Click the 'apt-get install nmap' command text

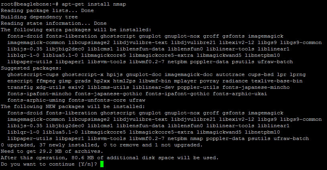coord(94,4)
